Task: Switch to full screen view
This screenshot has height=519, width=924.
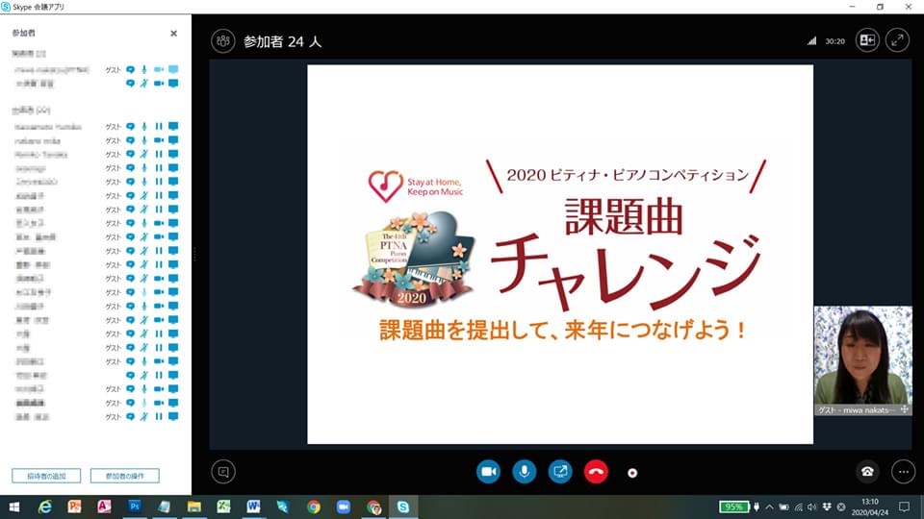Action: click(897, 40)
